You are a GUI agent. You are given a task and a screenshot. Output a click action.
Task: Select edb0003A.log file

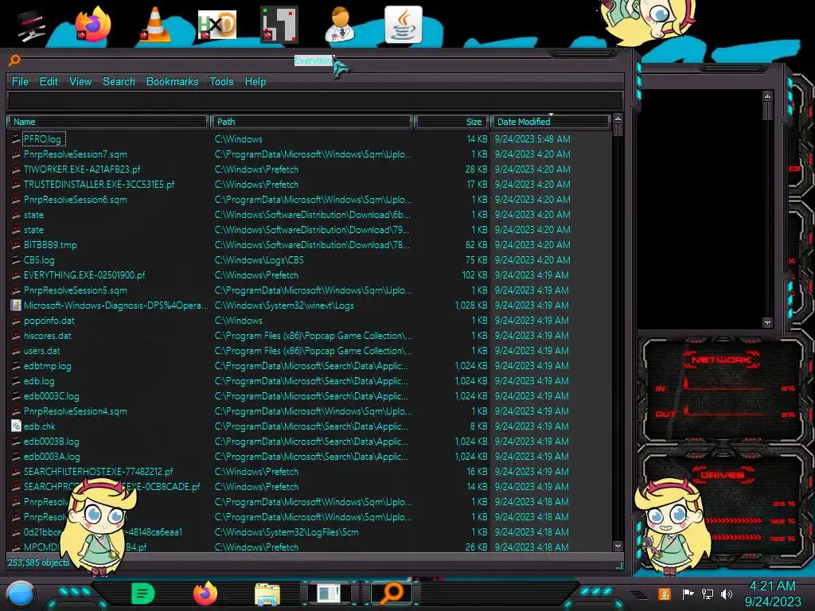click(x=52, y=456)
